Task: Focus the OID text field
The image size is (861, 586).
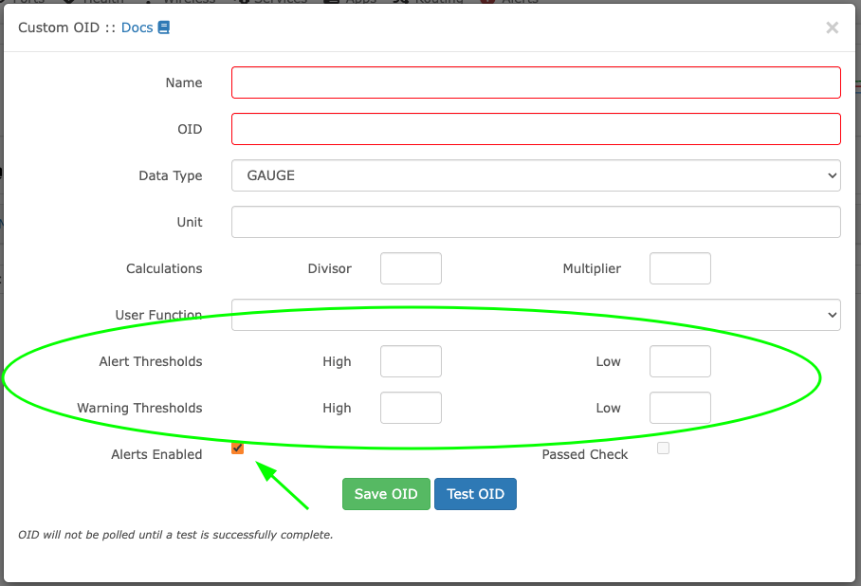Action: click(536, 129)
